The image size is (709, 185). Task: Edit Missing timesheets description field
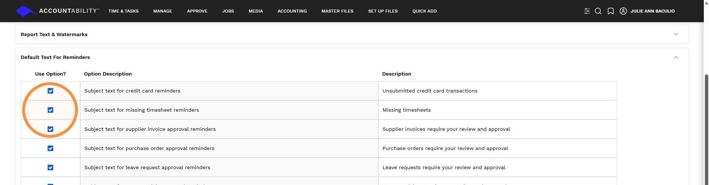click(x=497, y=110)
